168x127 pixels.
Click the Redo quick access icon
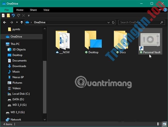click(19, 16)
